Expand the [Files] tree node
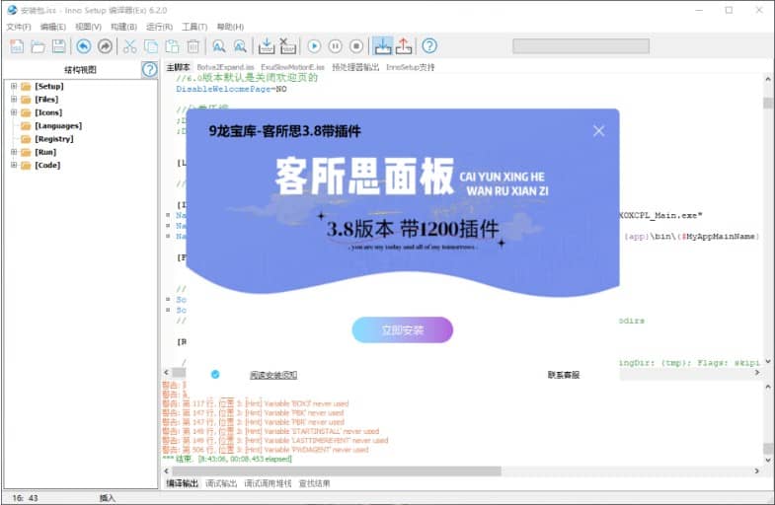This screenshot has width=775, height=505. 14,100
